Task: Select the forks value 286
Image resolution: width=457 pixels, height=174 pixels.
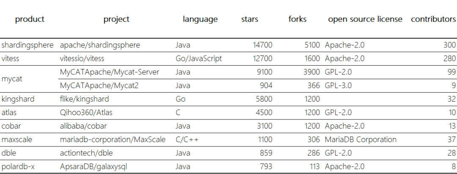Action: (314, 153)
